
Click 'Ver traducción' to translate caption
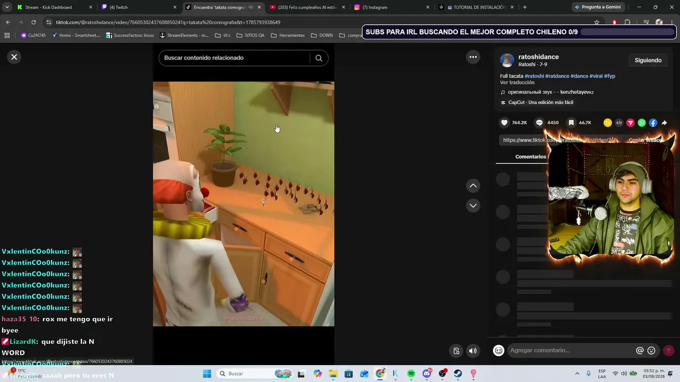pyautogui.click(x=517, y=83)
